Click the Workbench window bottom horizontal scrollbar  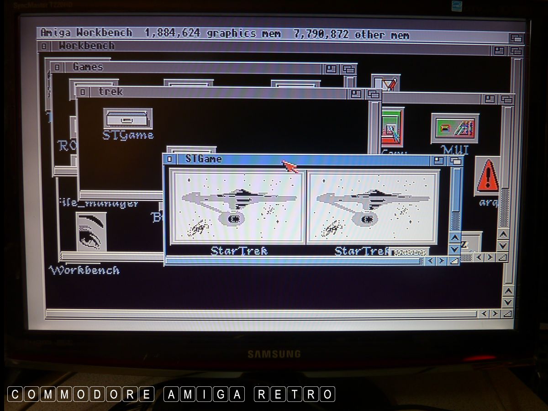click(260, 314)
